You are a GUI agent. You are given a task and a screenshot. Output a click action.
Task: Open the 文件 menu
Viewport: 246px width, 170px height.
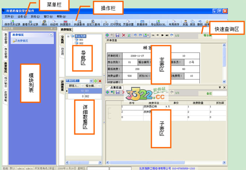[9, 17]
